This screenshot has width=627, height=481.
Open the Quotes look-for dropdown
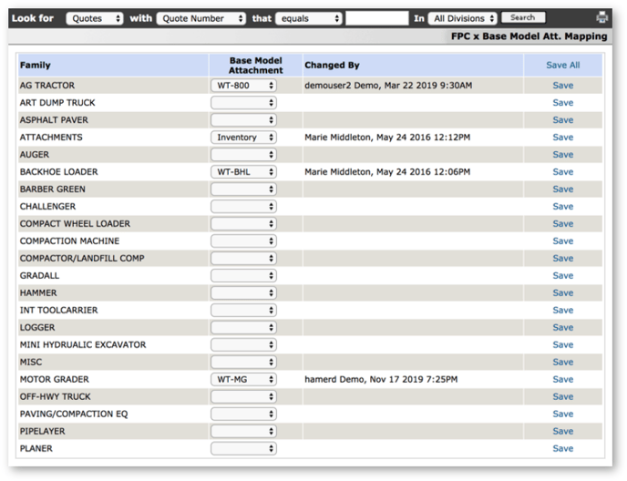click(95, 18)
